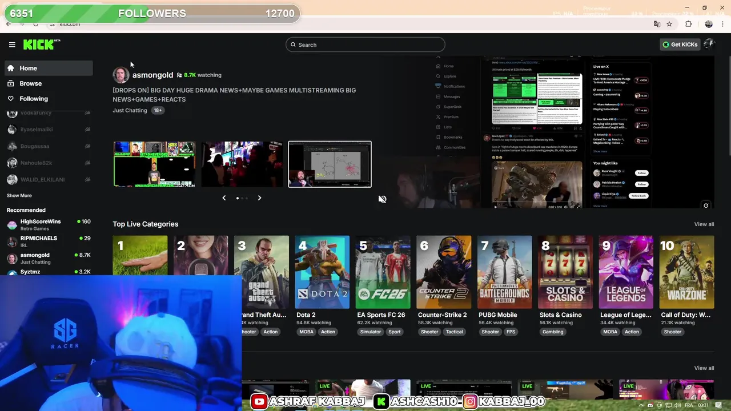Viewport: 731px width, 411px height.
Task: Open League of Legends category cover
Action: (626, 272)
